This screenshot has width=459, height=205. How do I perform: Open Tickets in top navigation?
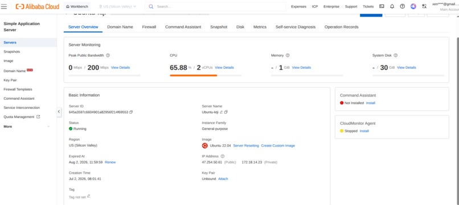click(368, 6)
